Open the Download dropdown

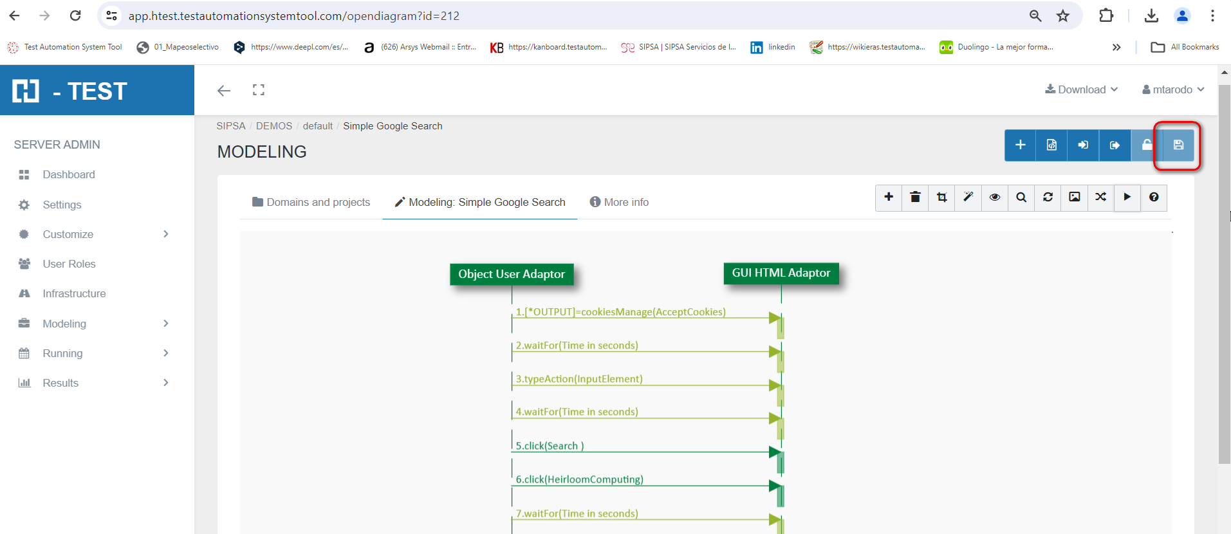pyautogui.click(x=1082, y=89)
